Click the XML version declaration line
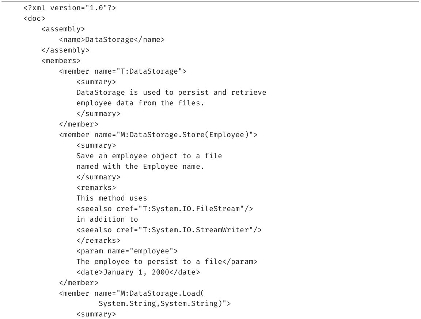 click(70, 8)
